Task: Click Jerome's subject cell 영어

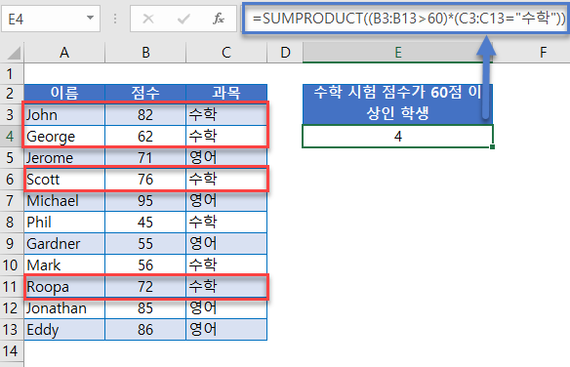Action: click(x=226, y=158)
